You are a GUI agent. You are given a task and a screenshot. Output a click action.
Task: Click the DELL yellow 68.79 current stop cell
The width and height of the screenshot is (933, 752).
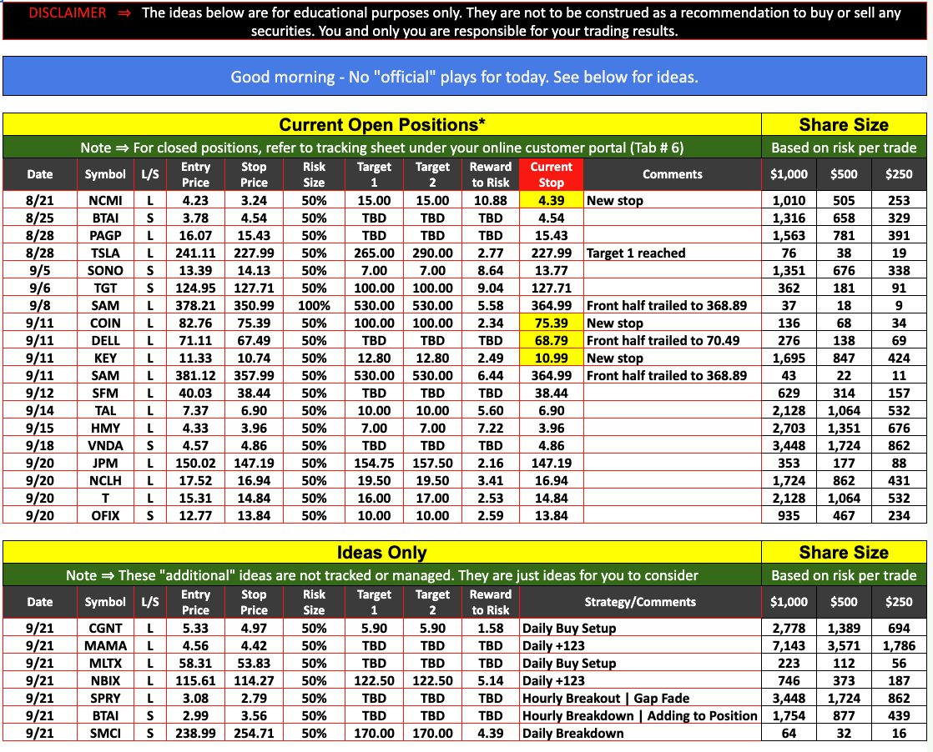551,341
